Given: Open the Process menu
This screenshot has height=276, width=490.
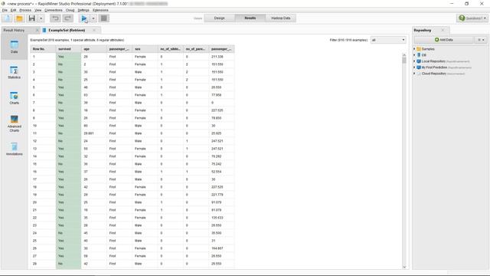Looking at the screenshot, I should pyautogui.click(x=25, y=10).
